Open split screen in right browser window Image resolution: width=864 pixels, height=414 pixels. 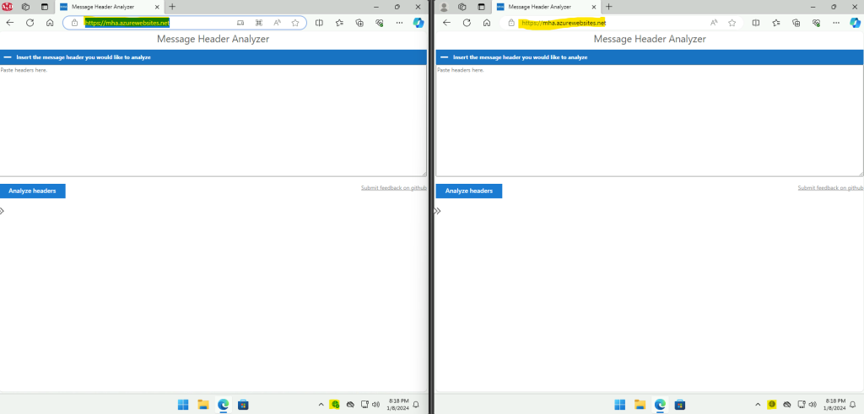point(756,23)
